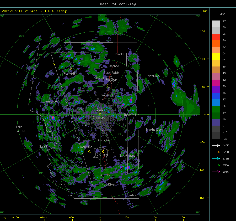Click the 04DK legend label
Image resolution: width=236 pixels, height=221 pixels.
226,145
